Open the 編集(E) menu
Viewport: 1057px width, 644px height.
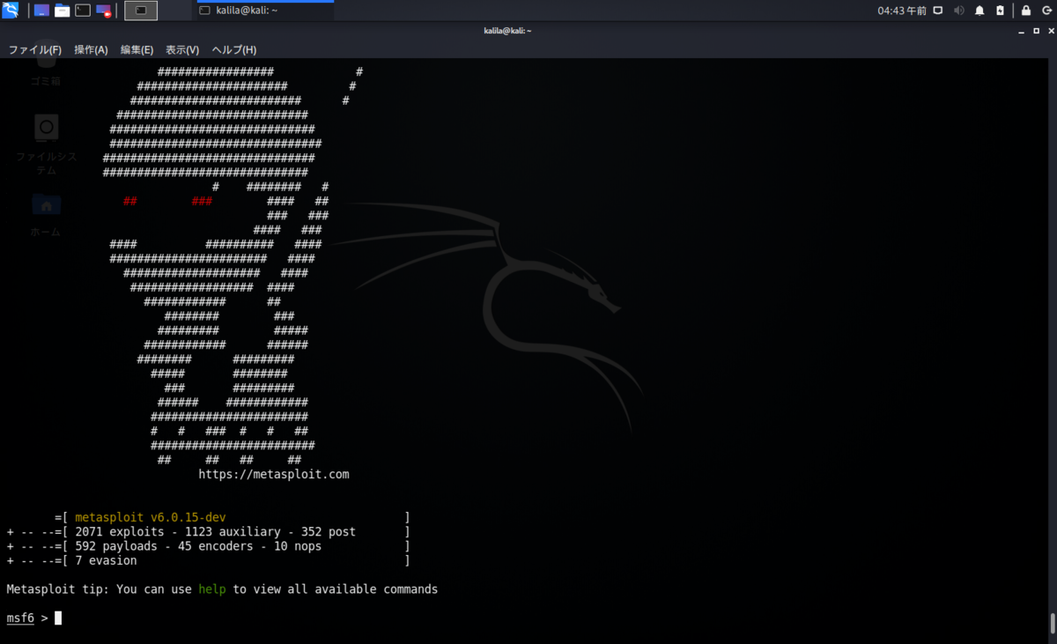[137, 50]
